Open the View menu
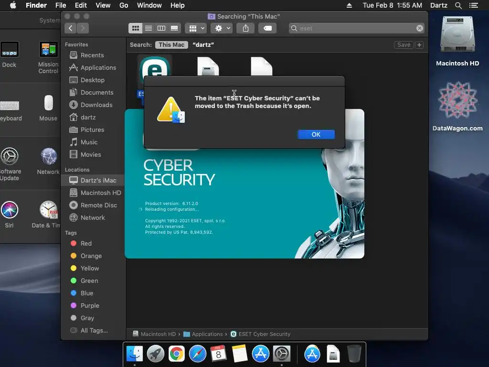489x367 pixels. (103, 5)
